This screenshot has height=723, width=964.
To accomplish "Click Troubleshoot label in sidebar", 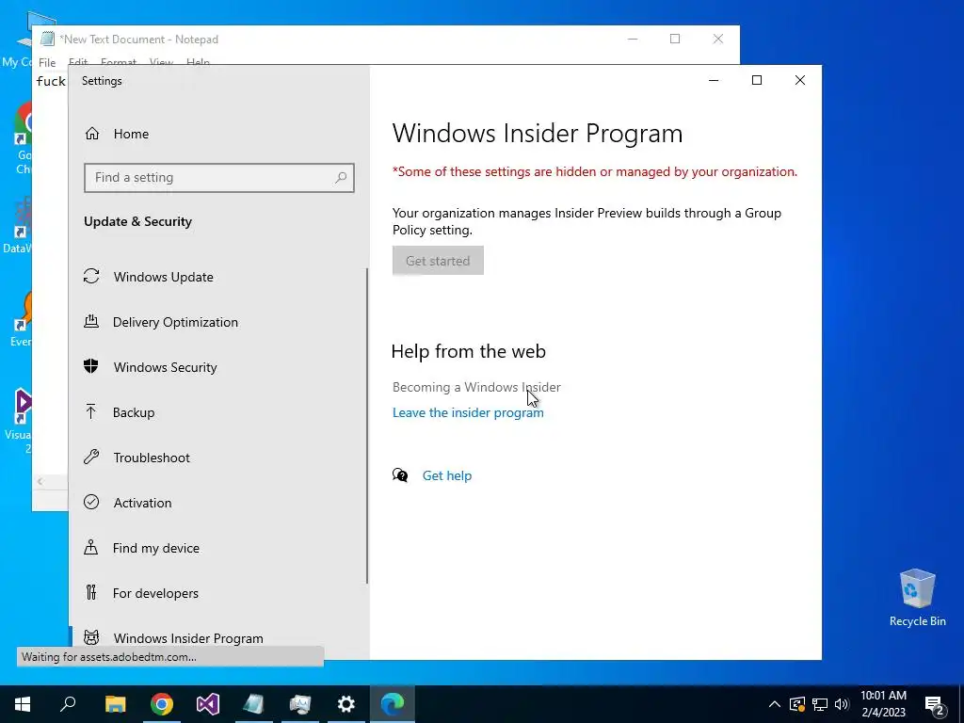I will point(152,458).
